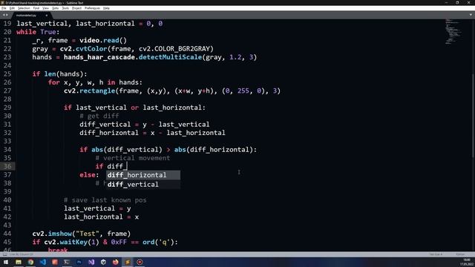Click 'last_vertical = y' on line 41

click(x=97, y=208)
